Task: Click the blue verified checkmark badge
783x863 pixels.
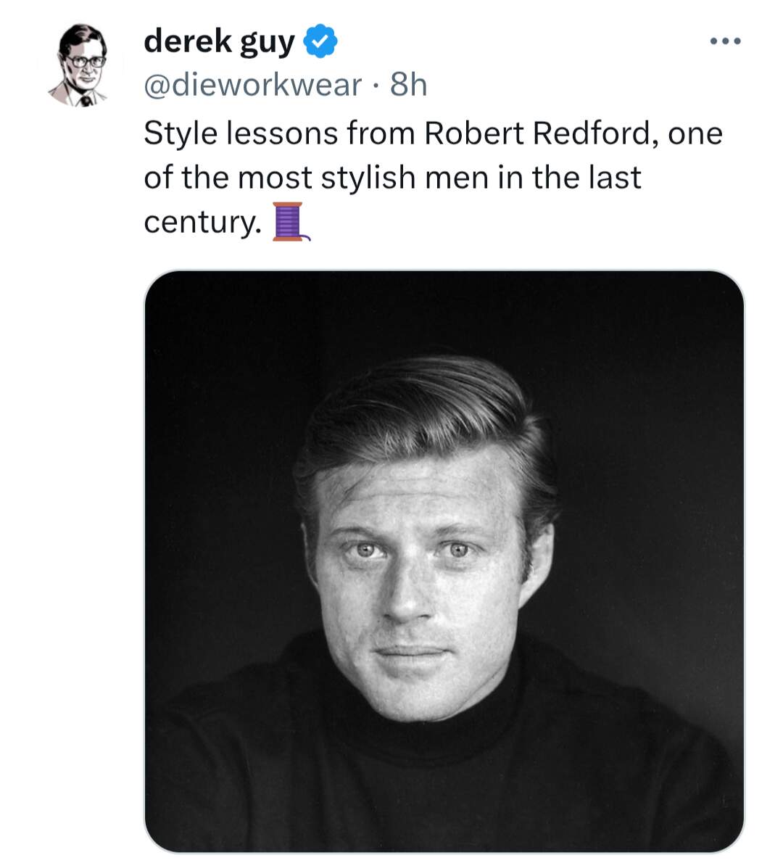Action: [x=320, y=41]
